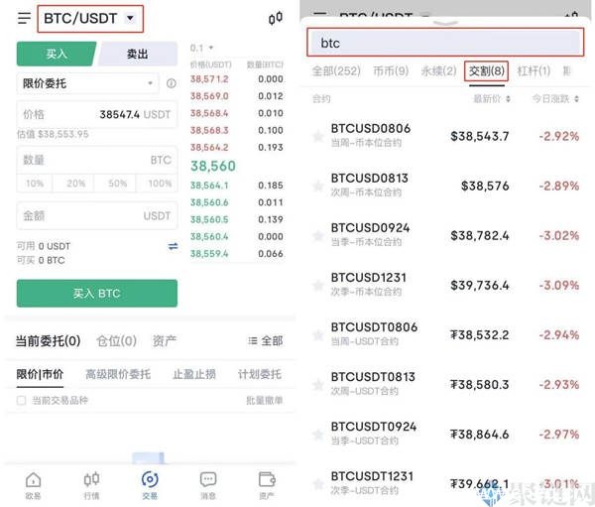This screenshot has height=507, width=595.
Task: Expand the 0.1 depth precision dropdown
Action: click(x=201, y=48)
